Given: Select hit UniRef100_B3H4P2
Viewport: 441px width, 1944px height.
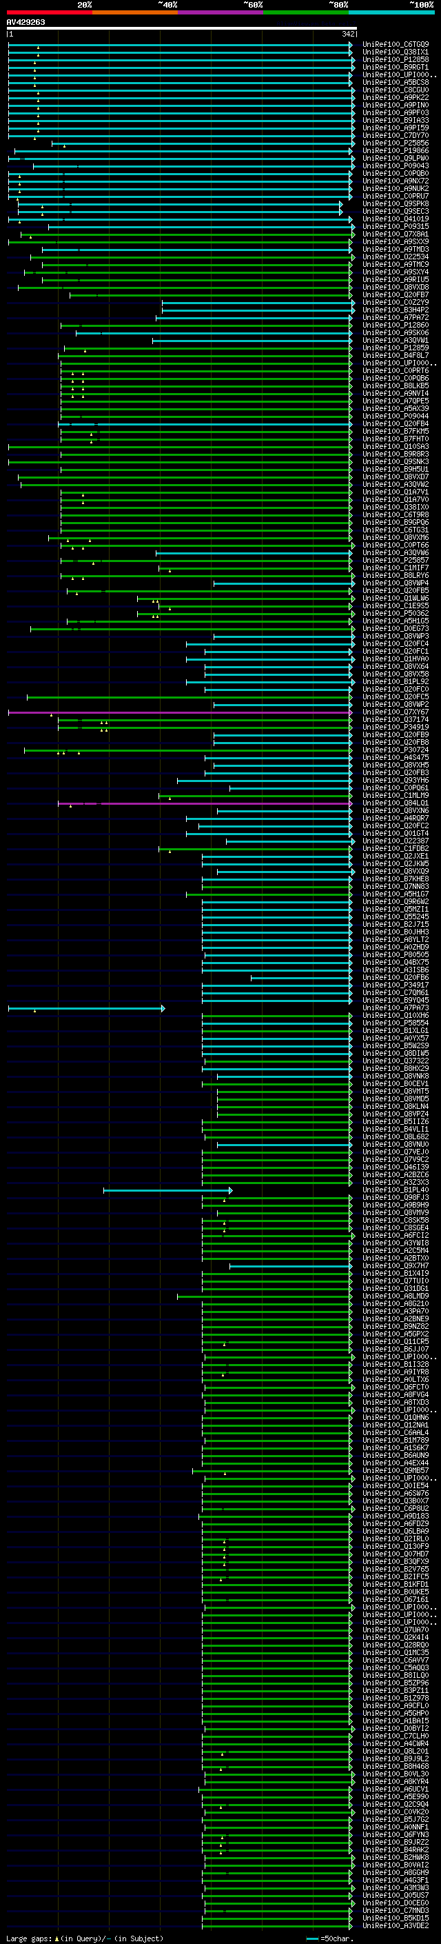Looking at the screenshot, I should click(396, 310).
